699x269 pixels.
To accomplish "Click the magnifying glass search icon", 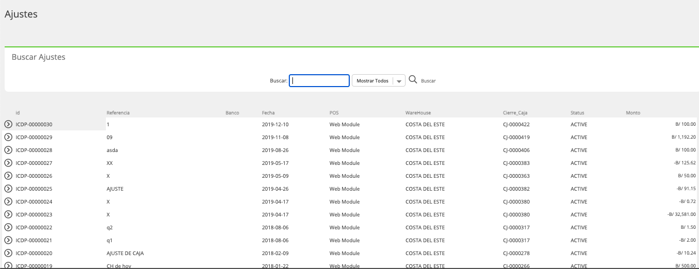I will click(413, 80).
